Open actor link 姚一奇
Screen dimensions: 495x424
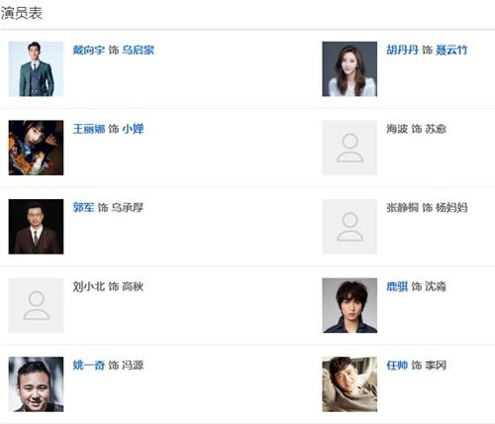pos(88,366)
